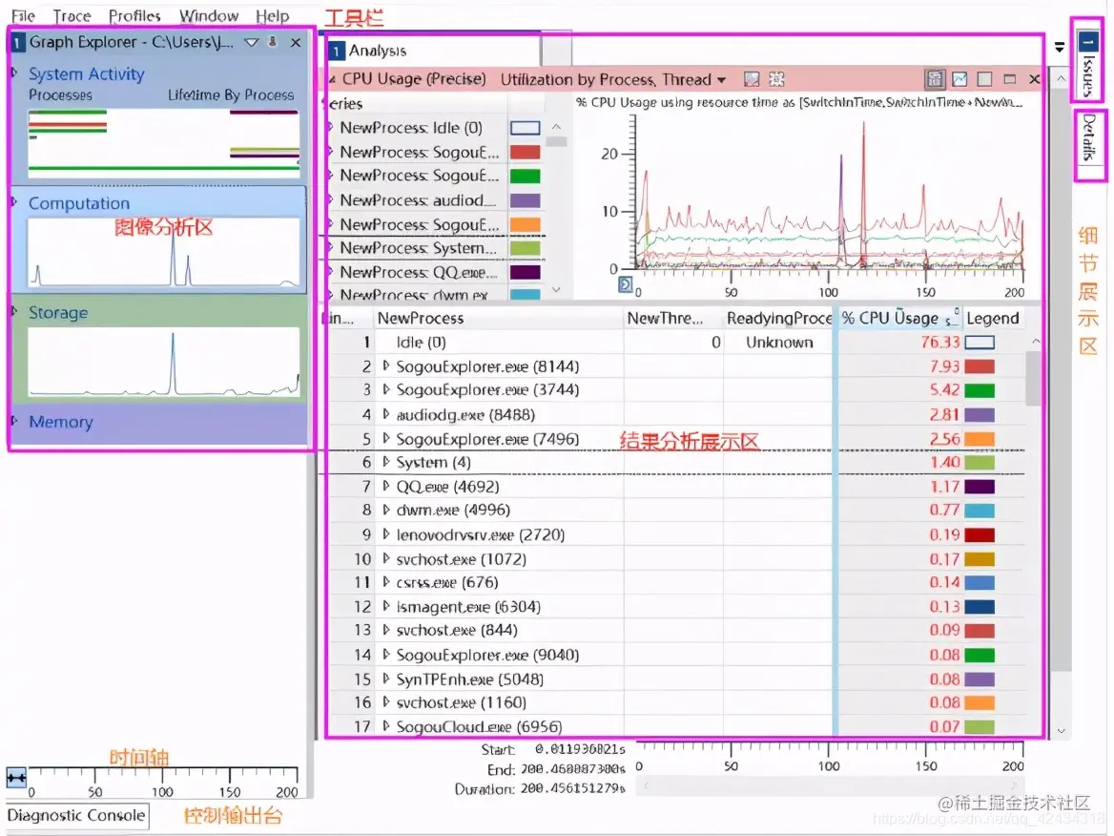Click the ReadyingProcess column header

tap(778, 318)
